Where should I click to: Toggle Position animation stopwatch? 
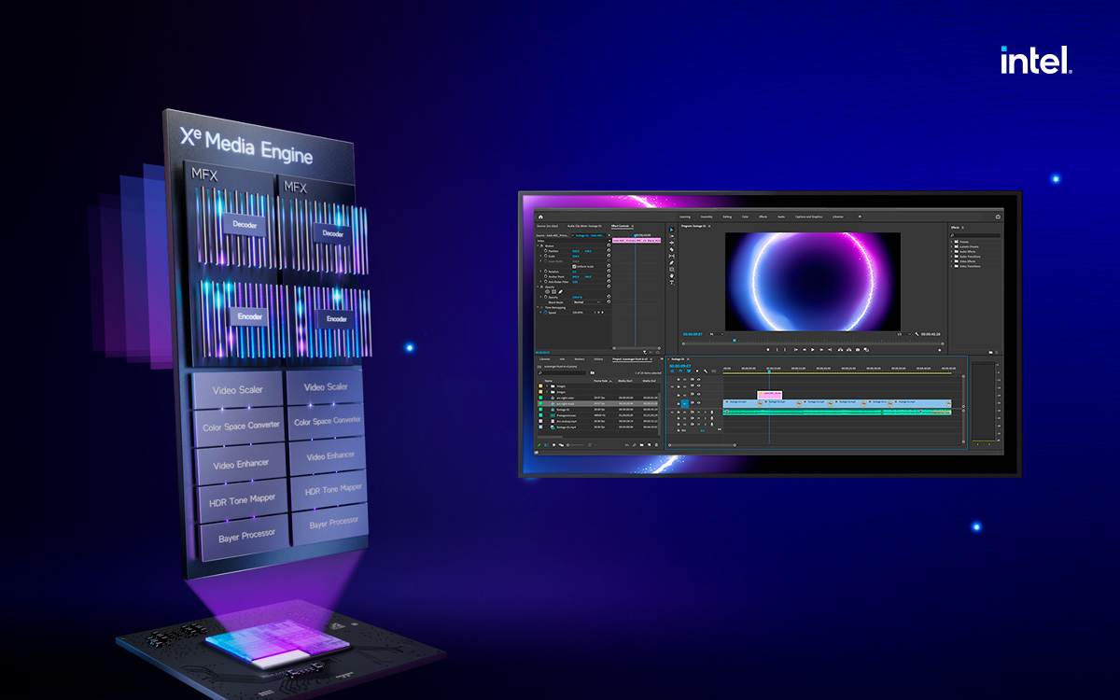pyautogui.click(x=546, y=251)
